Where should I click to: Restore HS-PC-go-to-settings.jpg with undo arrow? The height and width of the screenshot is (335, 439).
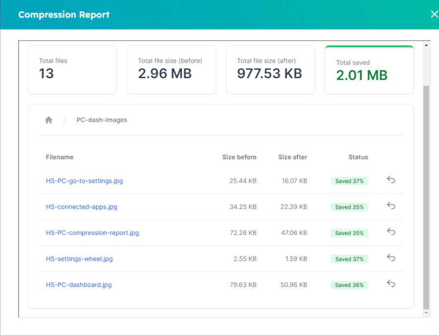coord(391,180)
